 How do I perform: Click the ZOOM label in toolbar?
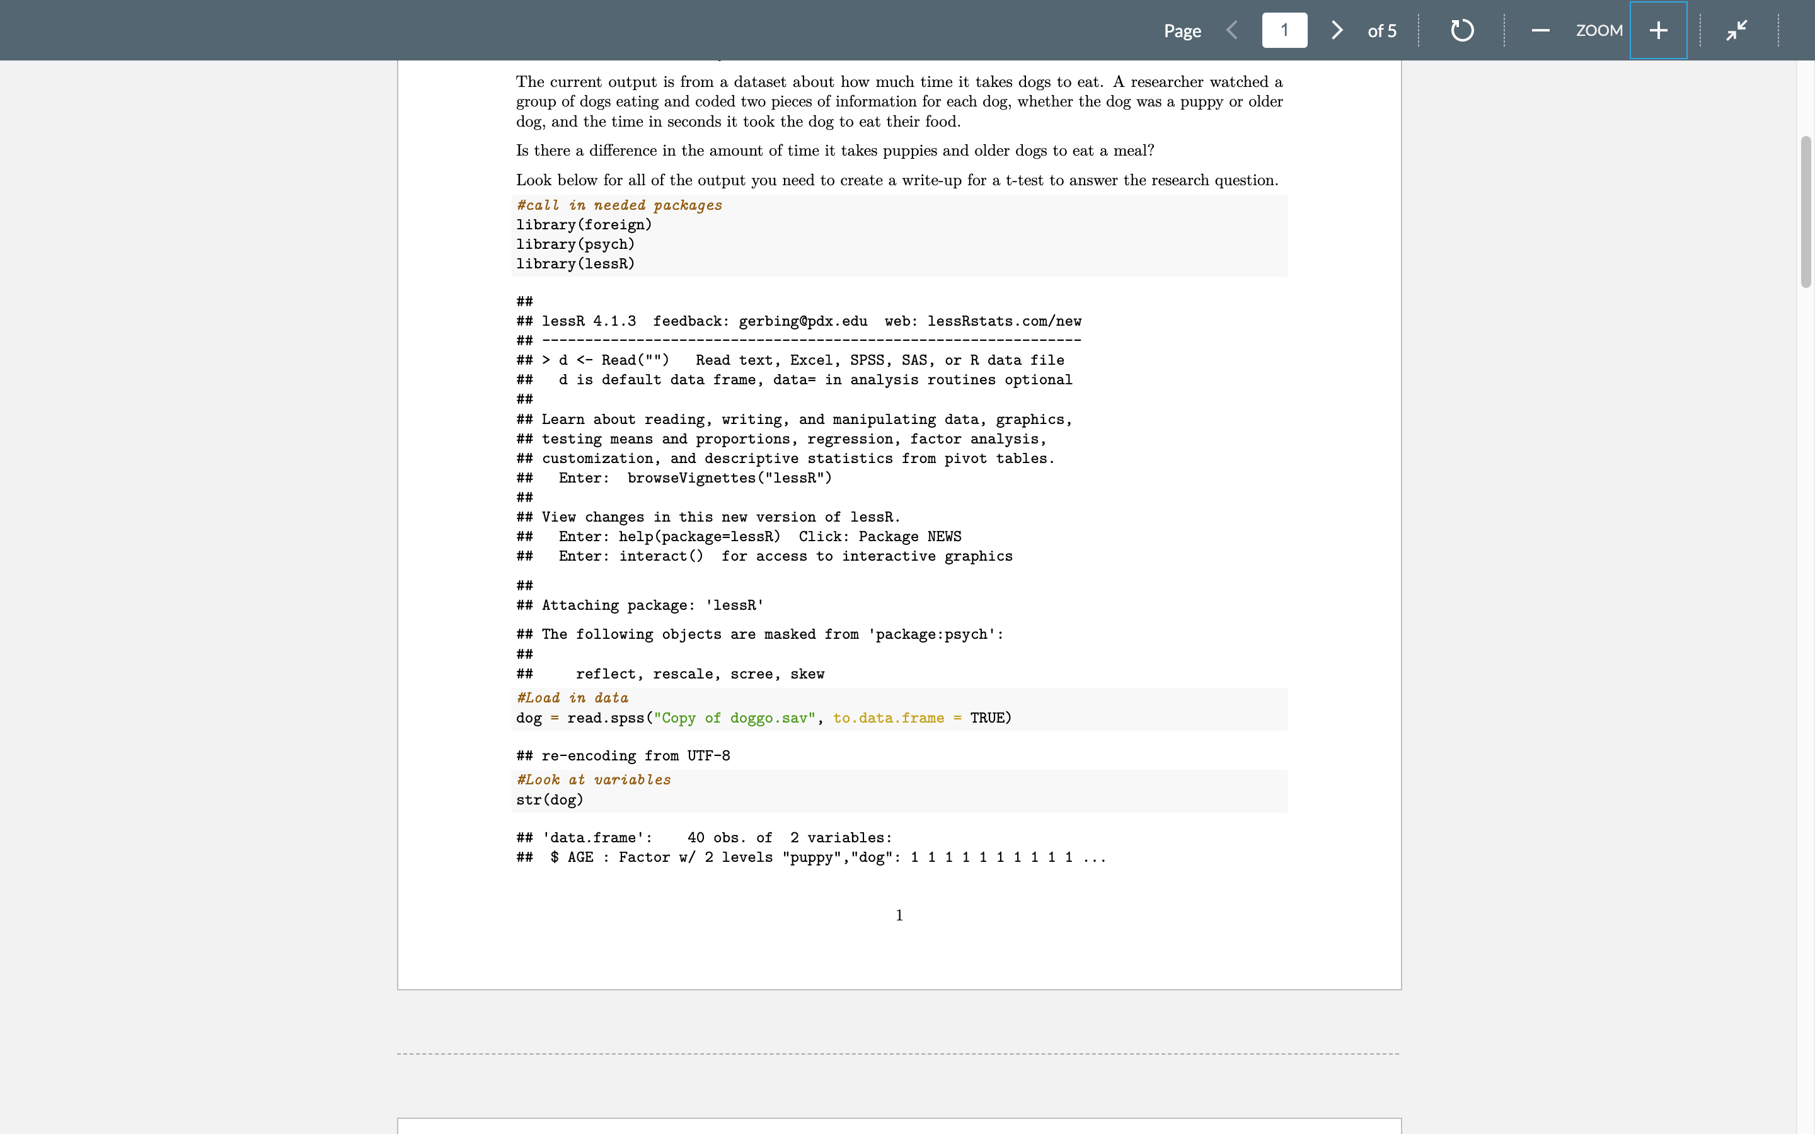pyautogui.click(x=1599, y=30)
